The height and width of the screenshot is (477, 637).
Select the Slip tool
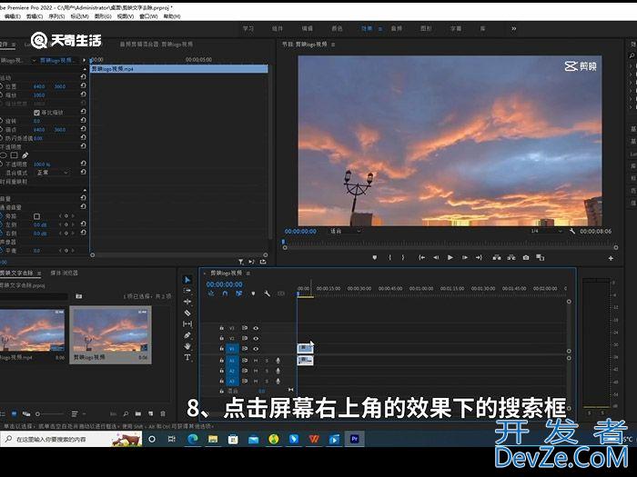pos(187,323)
